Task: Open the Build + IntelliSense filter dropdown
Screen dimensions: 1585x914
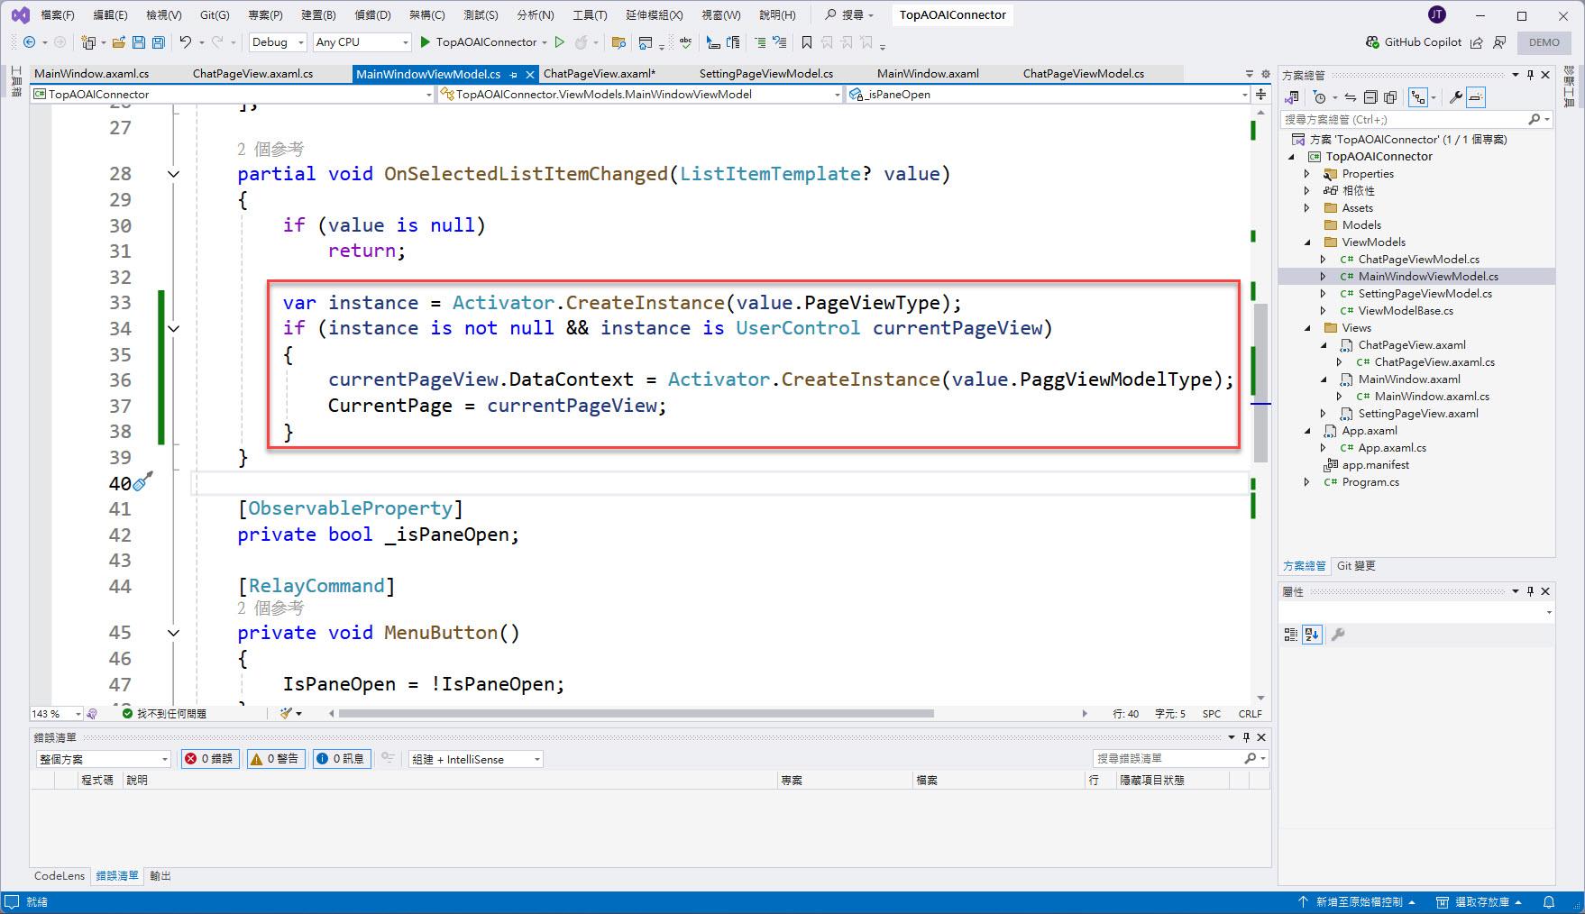Action: click(x=475, y=759)
